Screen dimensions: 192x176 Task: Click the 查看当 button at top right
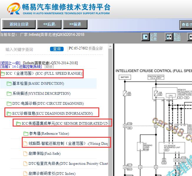click(x=186, y=25)
